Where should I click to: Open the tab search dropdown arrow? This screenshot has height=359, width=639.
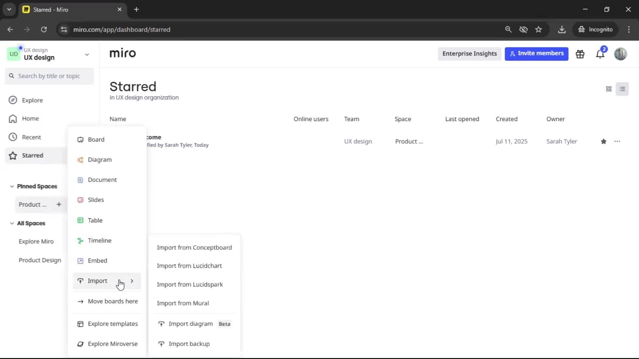[9, 10]
